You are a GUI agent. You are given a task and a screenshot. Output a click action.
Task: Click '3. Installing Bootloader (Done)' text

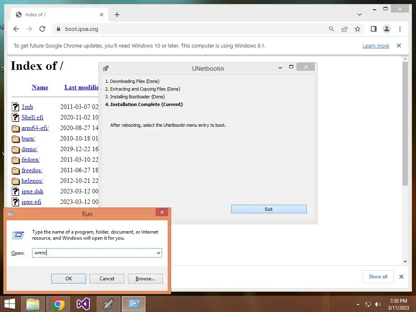click(x=135, y=97)
